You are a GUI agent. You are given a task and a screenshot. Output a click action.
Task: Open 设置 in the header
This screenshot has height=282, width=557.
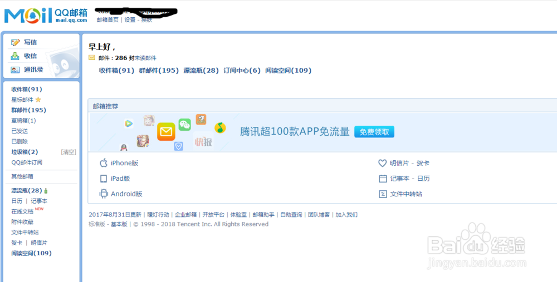click(130, 20)
